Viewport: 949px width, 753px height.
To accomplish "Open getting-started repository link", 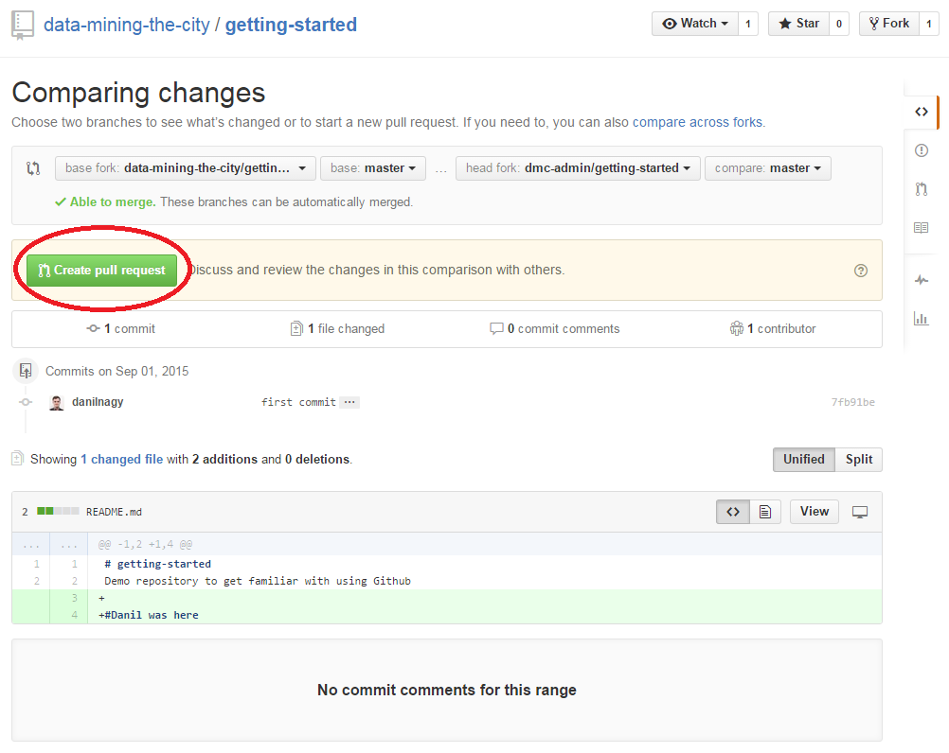I will [291, 25].
